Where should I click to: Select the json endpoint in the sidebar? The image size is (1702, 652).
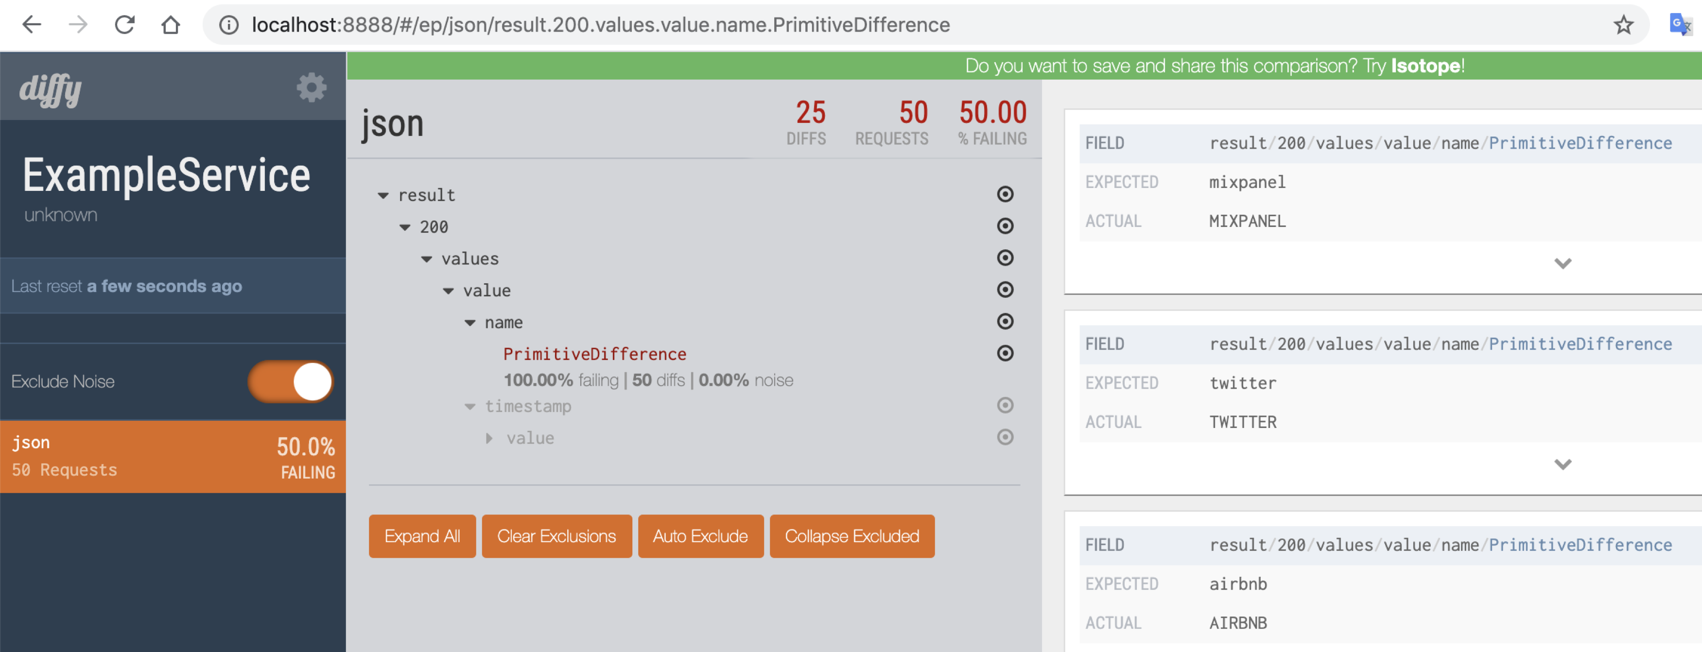click(x=173, y=457)
